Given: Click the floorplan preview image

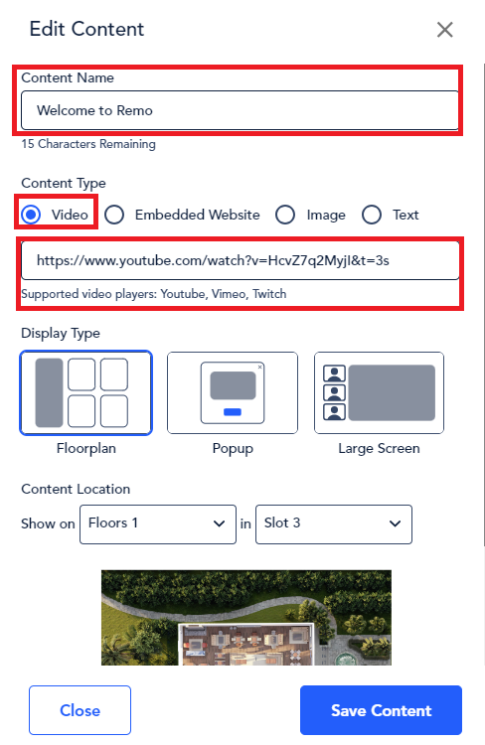Looking at the screenshot, I should (246, 618).
